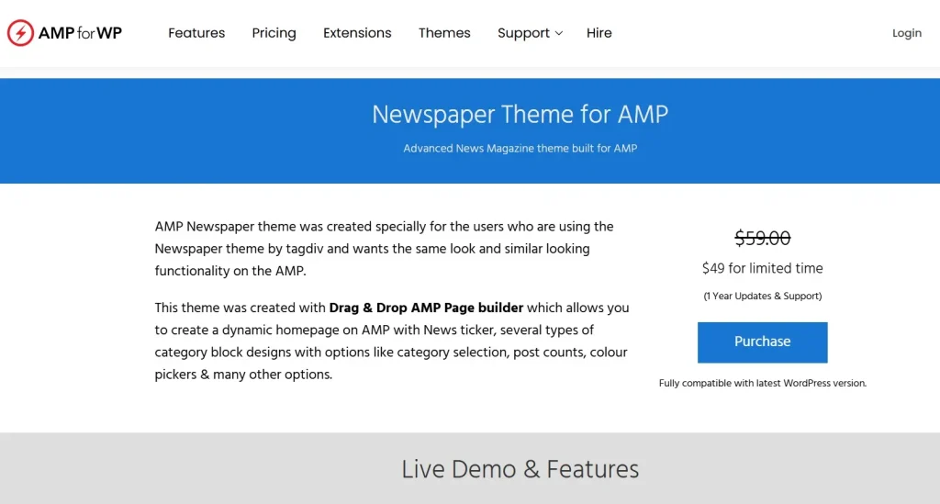Open the Features menu item
Image resolution: width=940 pixels, height=504 pixels.
point(196,33)
